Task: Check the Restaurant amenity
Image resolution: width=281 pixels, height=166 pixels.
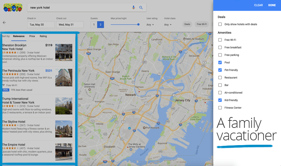Action: pos(220,78)
